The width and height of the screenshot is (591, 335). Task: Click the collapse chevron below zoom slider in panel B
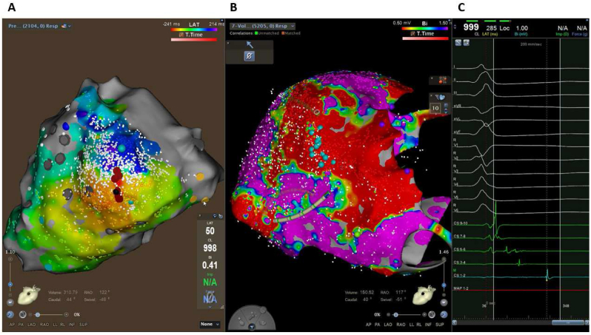point(444,302)
